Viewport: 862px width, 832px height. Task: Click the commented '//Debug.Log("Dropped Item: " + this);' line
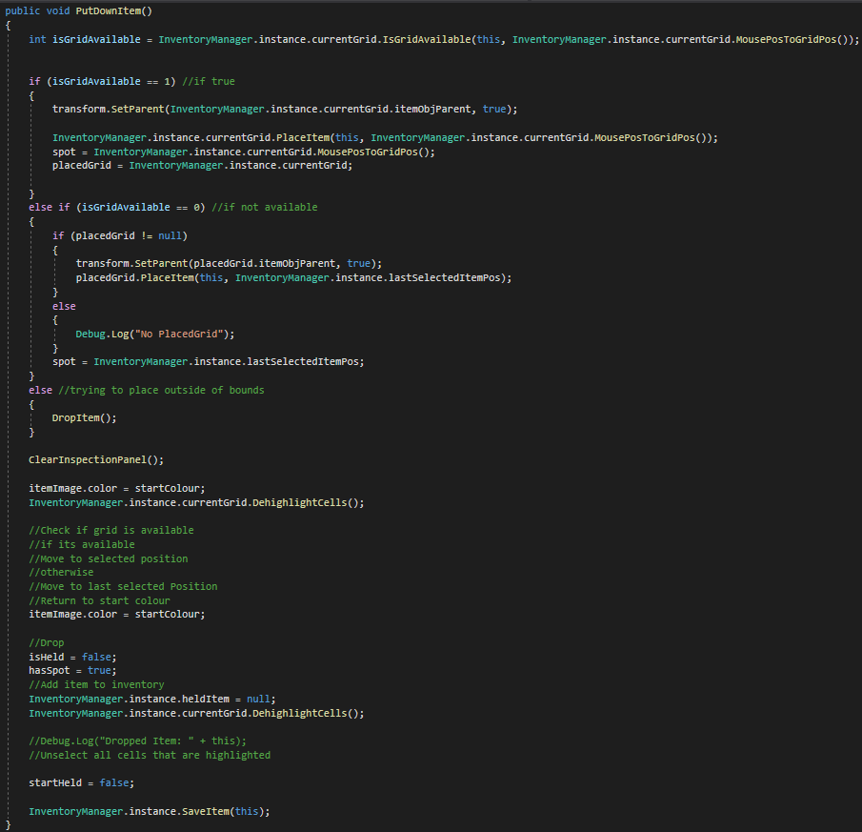[x=137, y=741]
